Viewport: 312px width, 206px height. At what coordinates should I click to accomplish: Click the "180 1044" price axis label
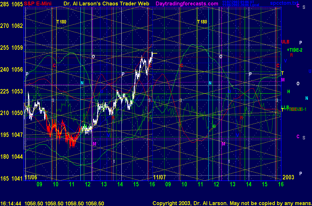[x=11, y=157]
